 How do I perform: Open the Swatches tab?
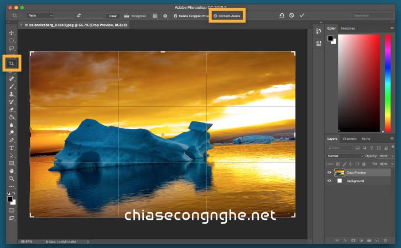(347, 28)
